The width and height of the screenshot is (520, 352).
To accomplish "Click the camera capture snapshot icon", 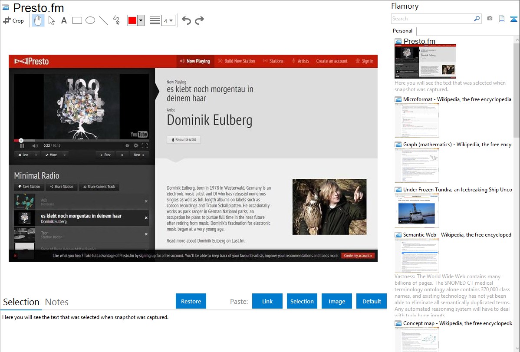I will point(490,19).
